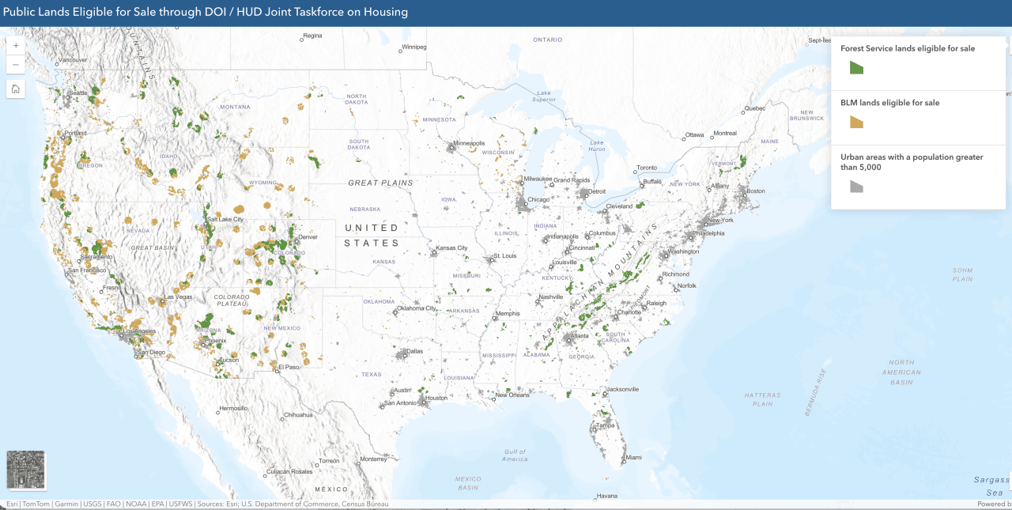Open the NOAA attribution link
1012x510 pixels.
pyautogui.click(x=137, y=503)
